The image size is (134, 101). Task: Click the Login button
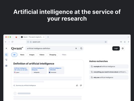point(116,48)
